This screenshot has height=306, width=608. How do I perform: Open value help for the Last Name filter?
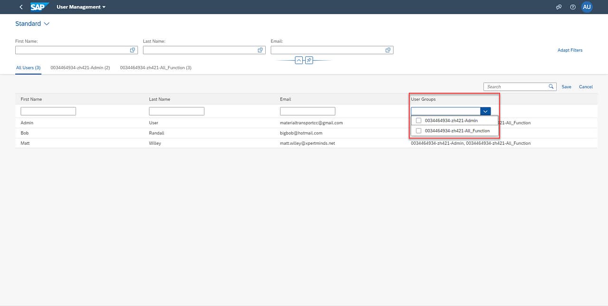click(260, 49)
